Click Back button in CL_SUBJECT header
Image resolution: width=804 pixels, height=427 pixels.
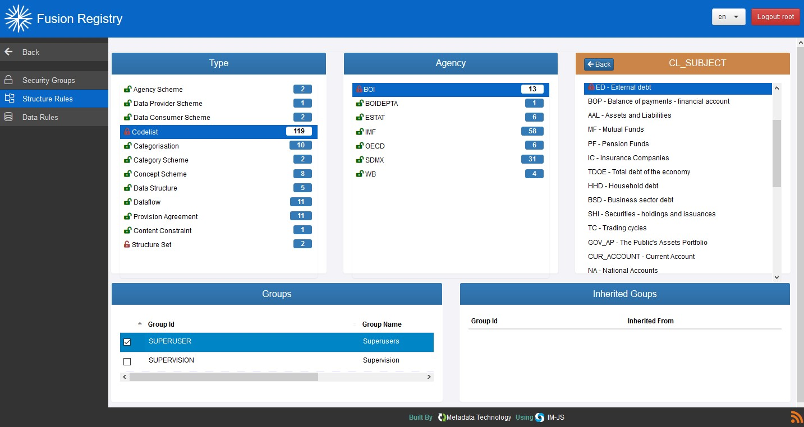[x=599, y=64]
